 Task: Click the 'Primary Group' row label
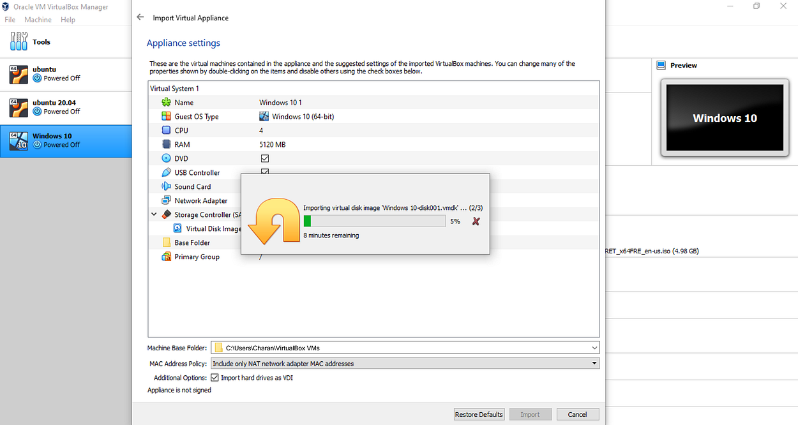[x=197, y=257]
